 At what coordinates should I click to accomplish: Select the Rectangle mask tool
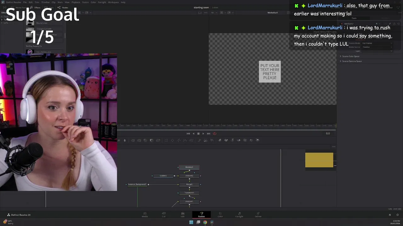tap(166, 140)
